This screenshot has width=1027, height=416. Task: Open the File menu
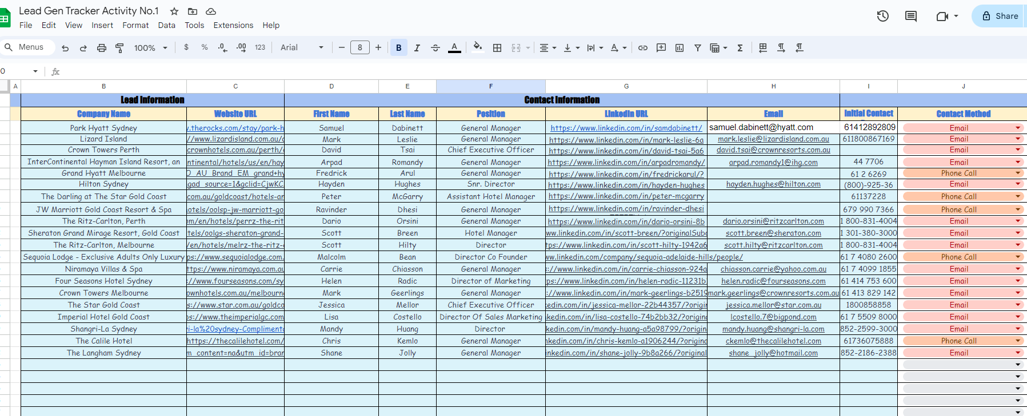(26, 25)
